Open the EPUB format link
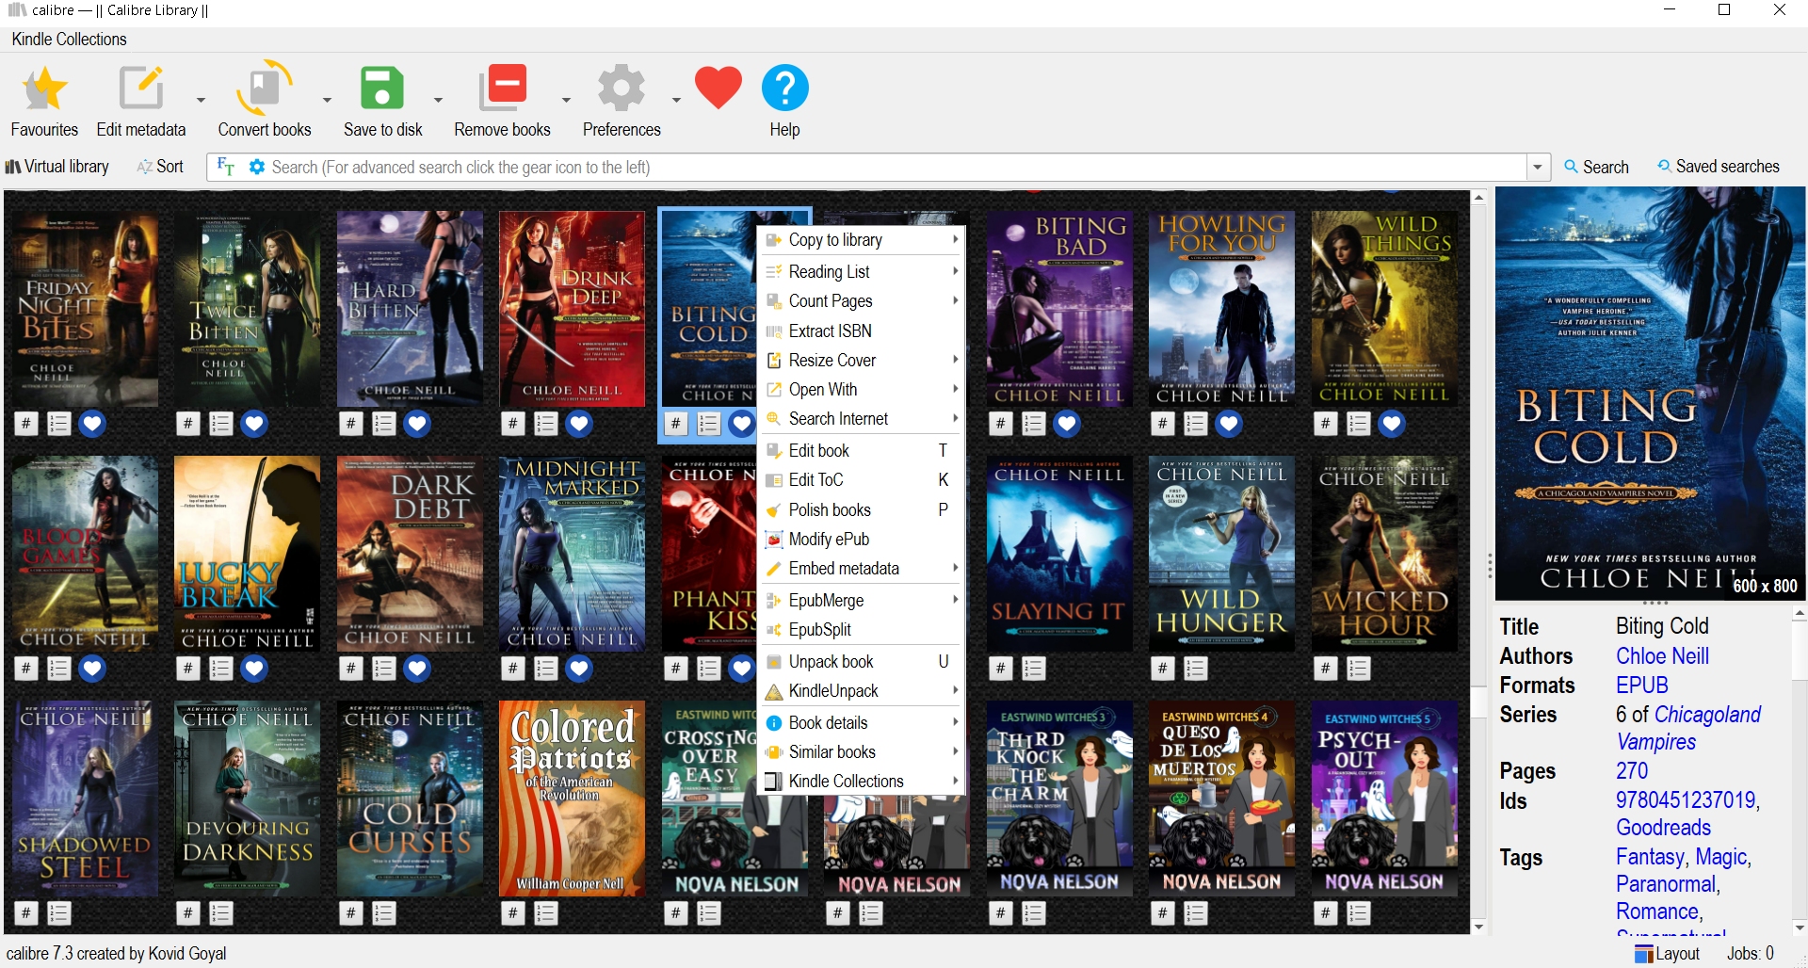 (x=1642, y=686)
